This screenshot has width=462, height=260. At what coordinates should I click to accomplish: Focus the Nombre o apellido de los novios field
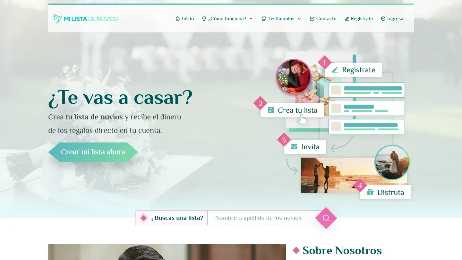[x=261, y=218]
